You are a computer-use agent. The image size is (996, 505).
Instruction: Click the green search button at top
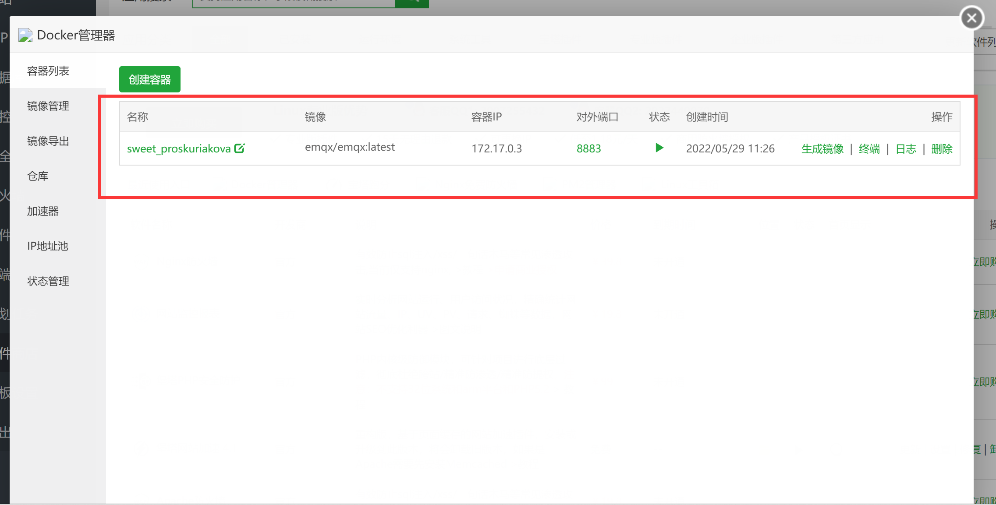click(411, 4)
